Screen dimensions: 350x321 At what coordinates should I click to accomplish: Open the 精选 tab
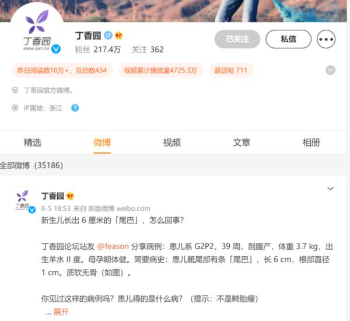pos(33,142)
